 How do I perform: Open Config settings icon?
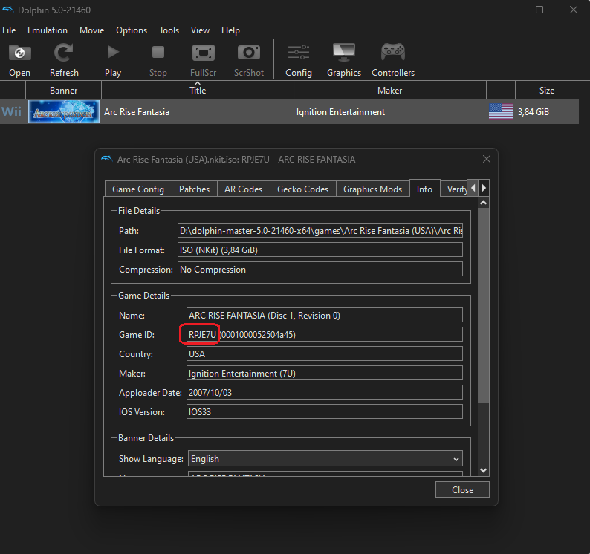click(299, 53)
